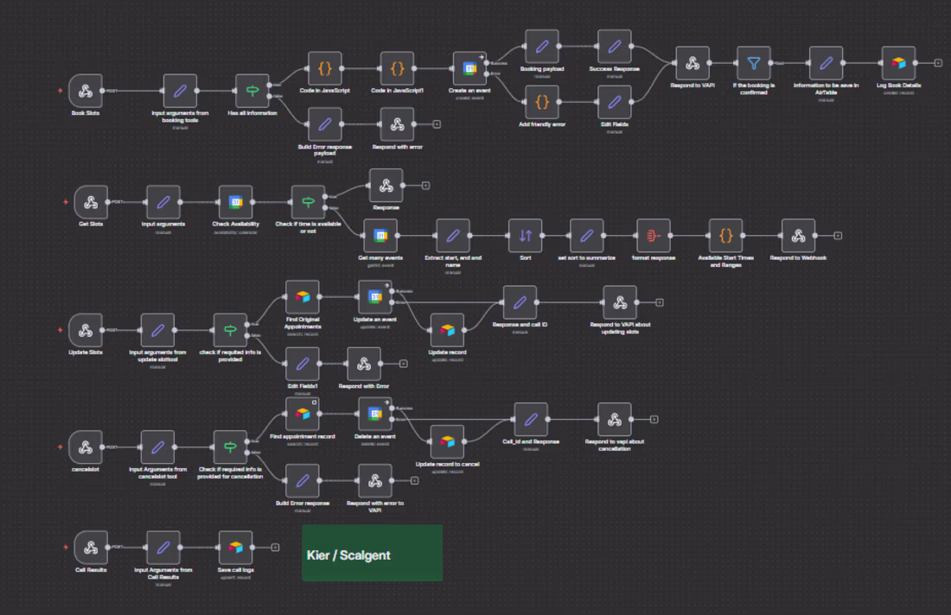Open 'Input Arguments from Call Results' node
Image resolution: width=951 pixels, height=615 pixels.
[163, 547]
